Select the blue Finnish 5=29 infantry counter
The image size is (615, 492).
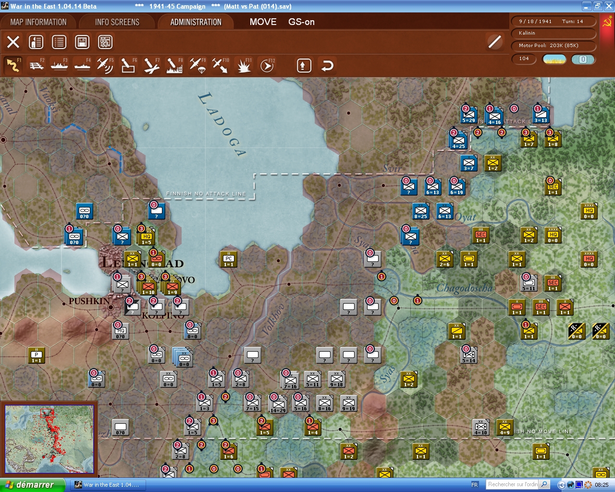click(x=469, y=115)
